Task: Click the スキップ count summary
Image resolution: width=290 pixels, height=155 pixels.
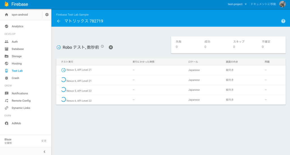Action: [239, 44]
